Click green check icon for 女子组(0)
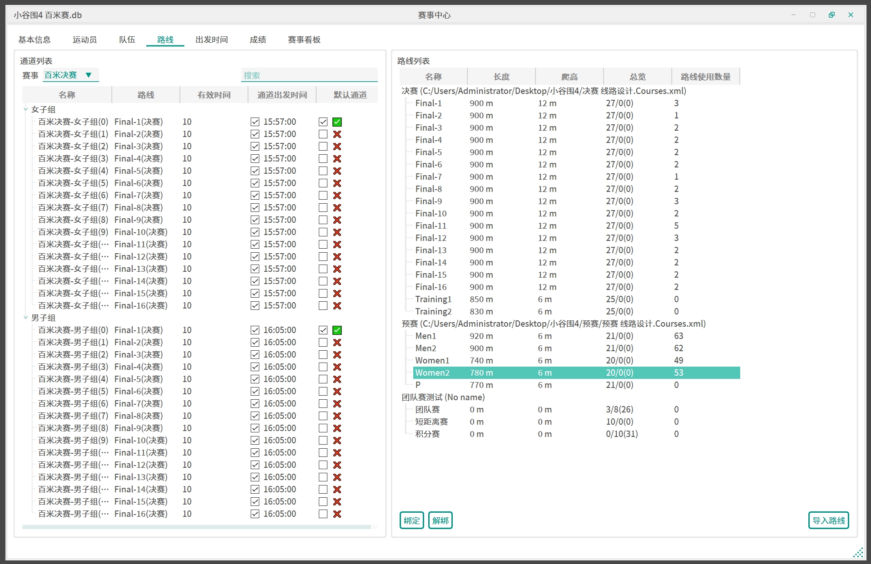This screenshot has height=564, width=871. 337,122
